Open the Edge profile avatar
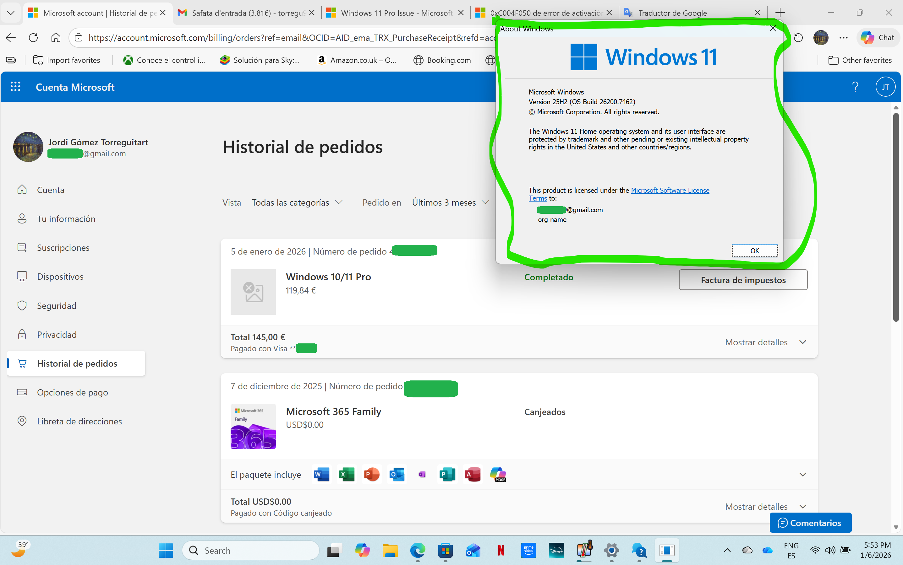 click(x=821, y=37)
